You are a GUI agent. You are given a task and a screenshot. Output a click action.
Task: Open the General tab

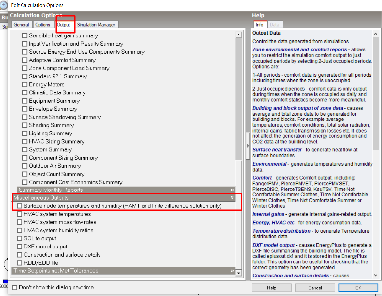point(21,25)
